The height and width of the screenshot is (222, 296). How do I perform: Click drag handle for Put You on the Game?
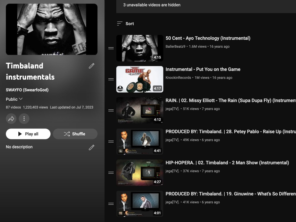tap(111, 79)
